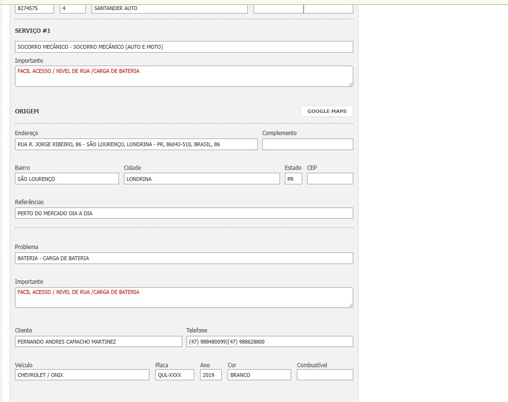Click the Veículo field Chevrolet / Onix
This screenshot has width=508, height=402.
point(82,375)
